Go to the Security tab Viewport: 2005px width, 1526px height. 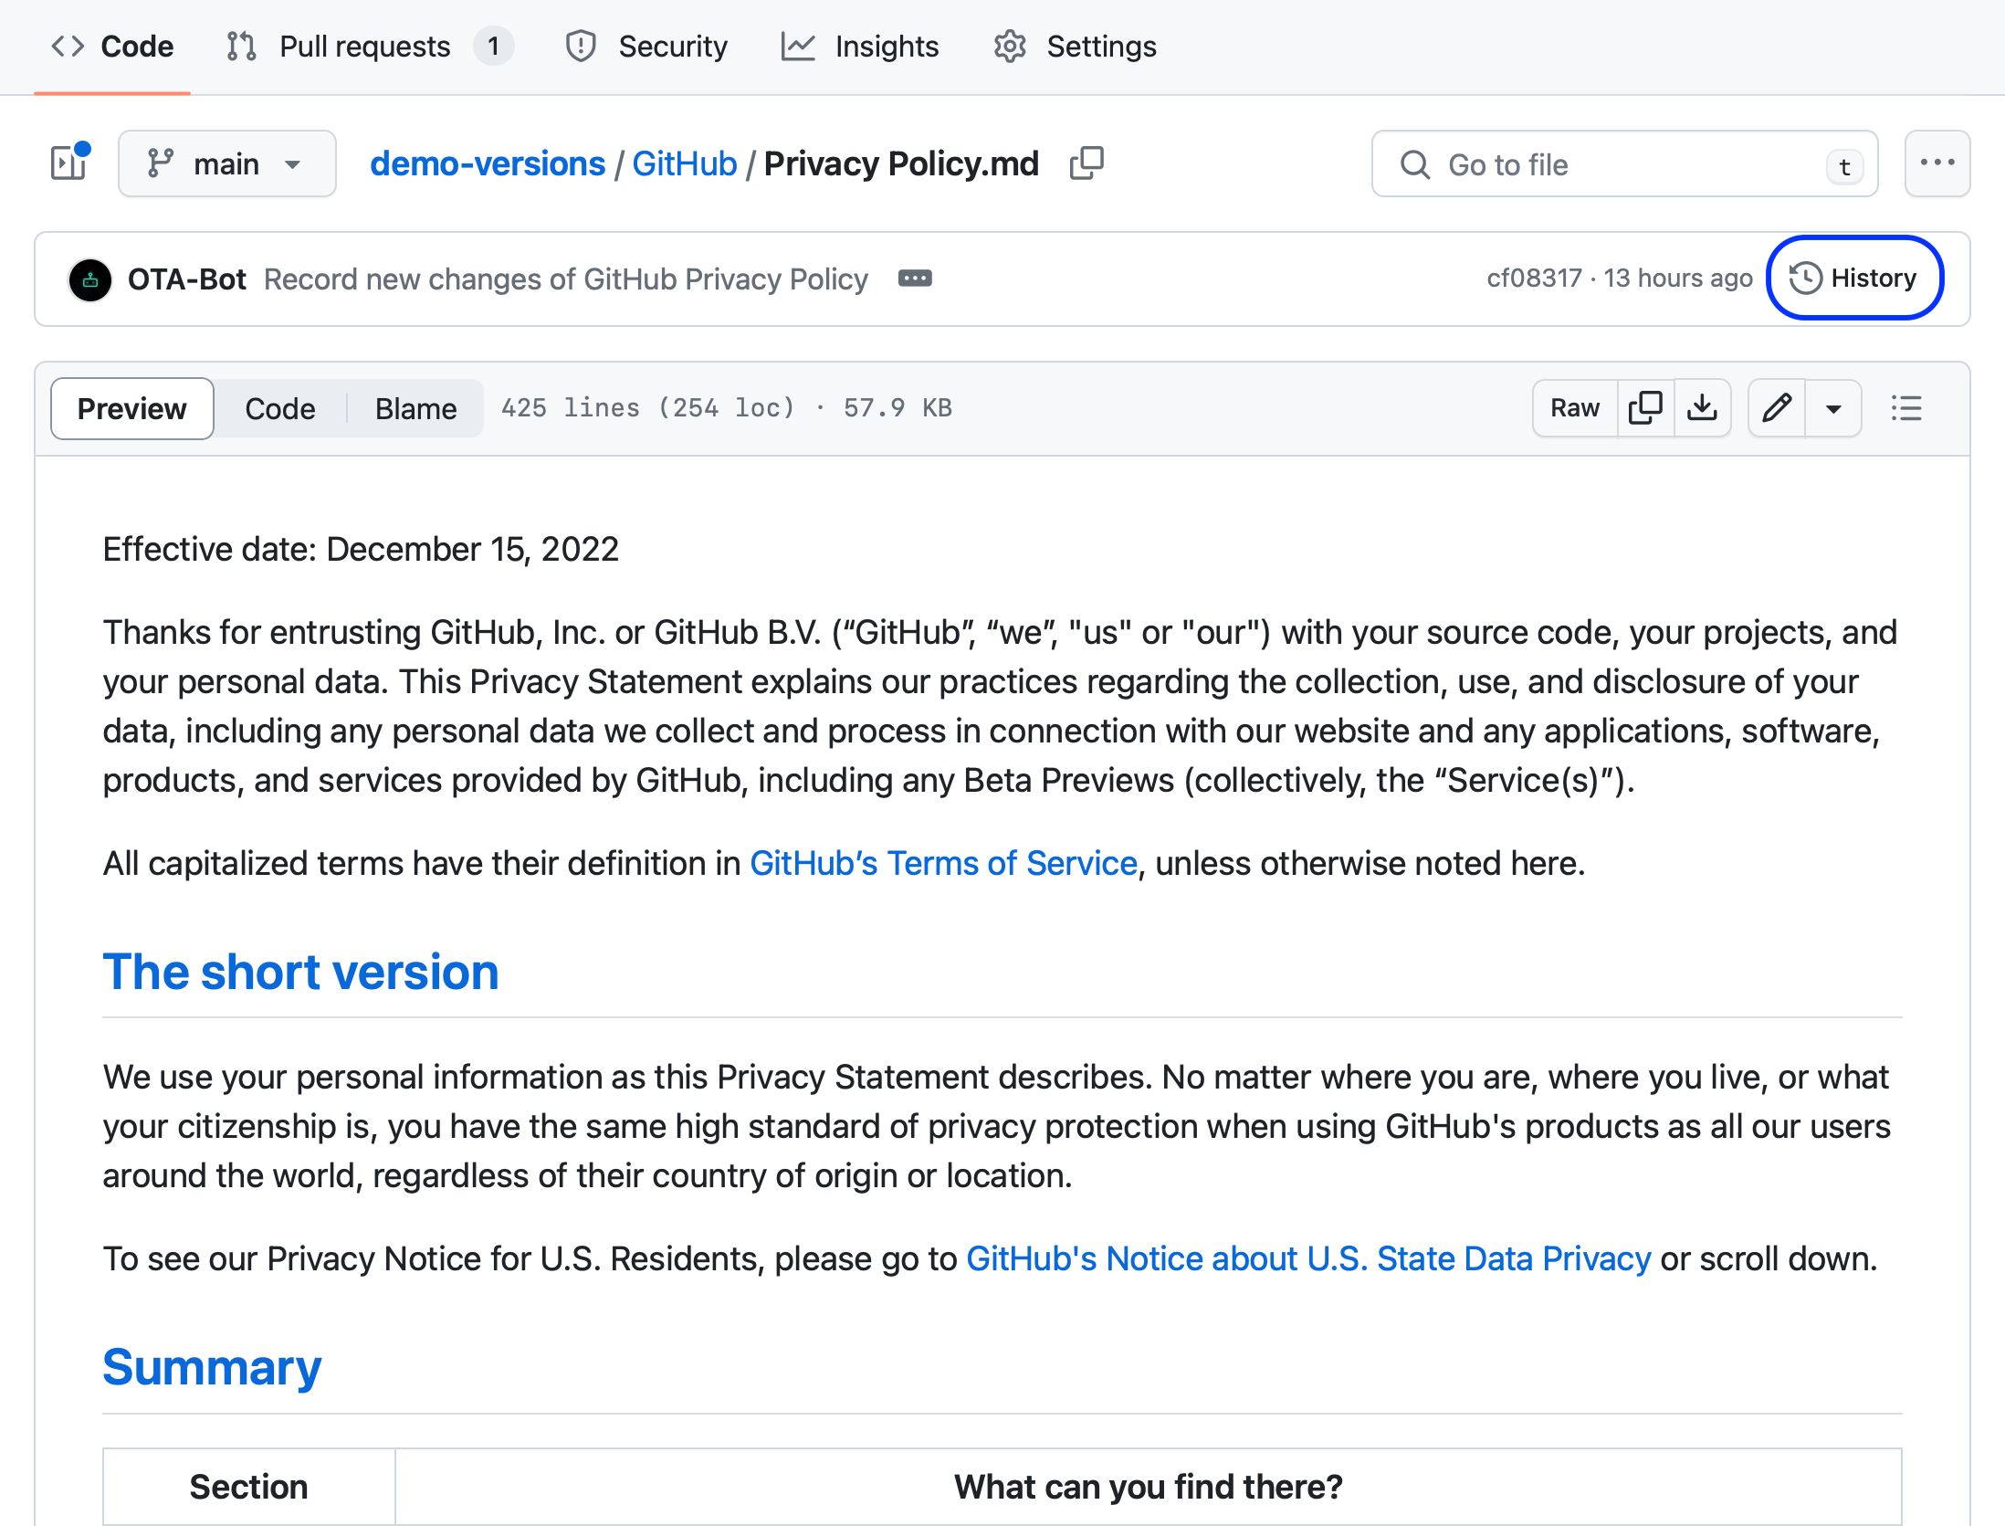tap(673, 46)
